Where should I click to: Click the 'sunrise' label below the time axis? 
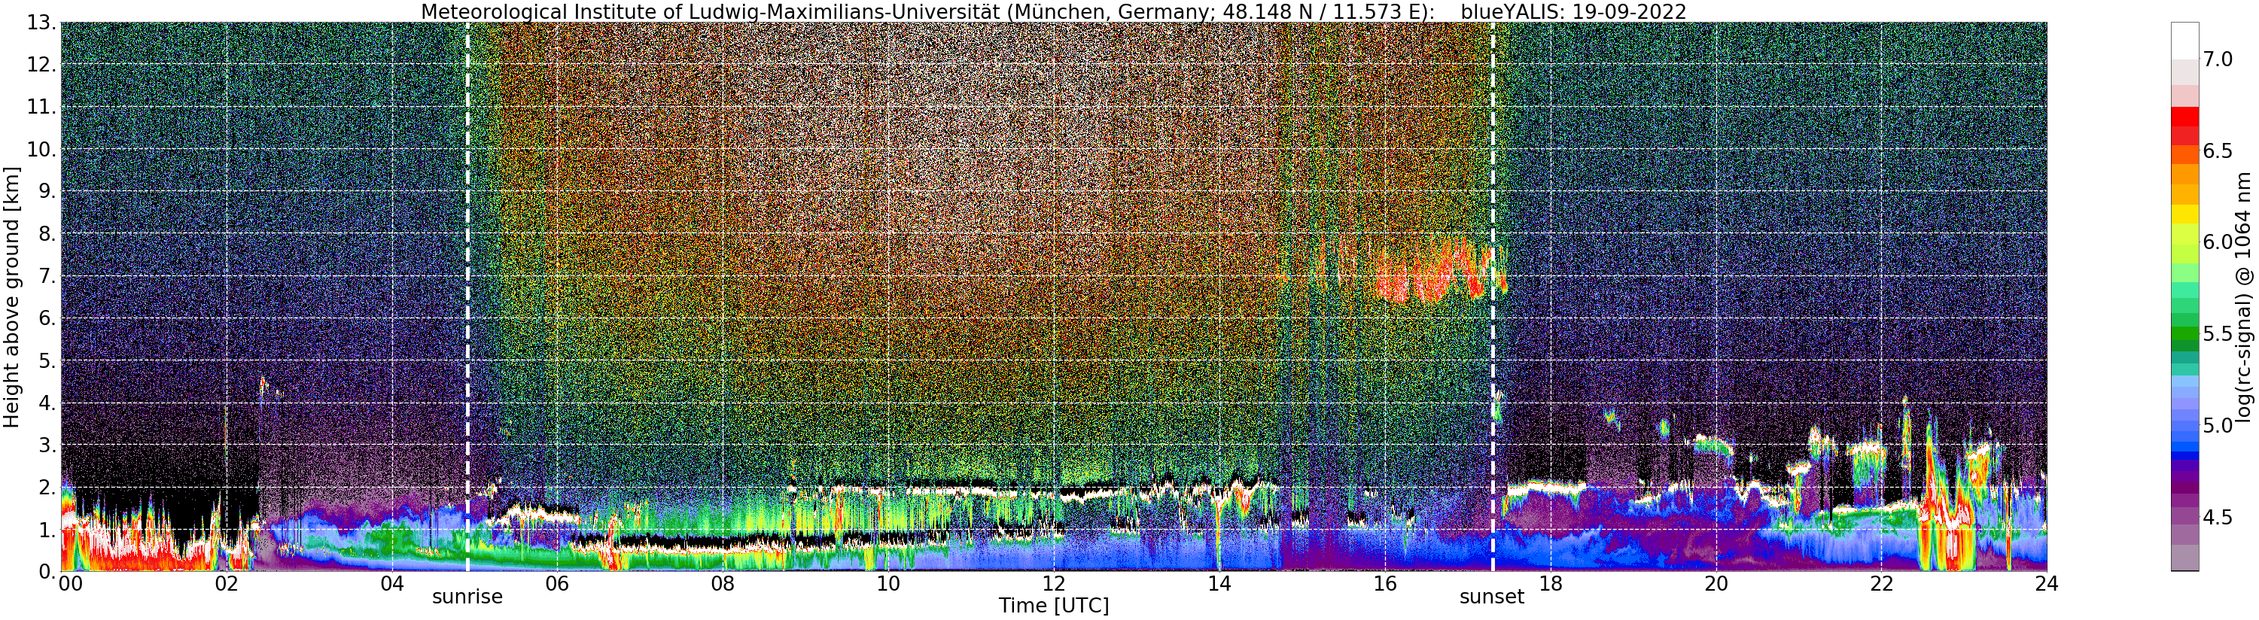[467, 597]
